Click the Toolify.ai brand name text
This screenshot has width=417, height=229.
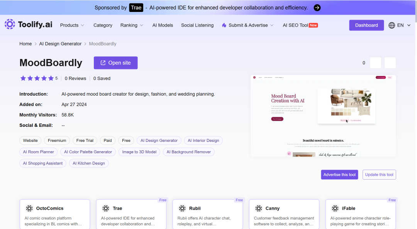click(x=35, y=24)
